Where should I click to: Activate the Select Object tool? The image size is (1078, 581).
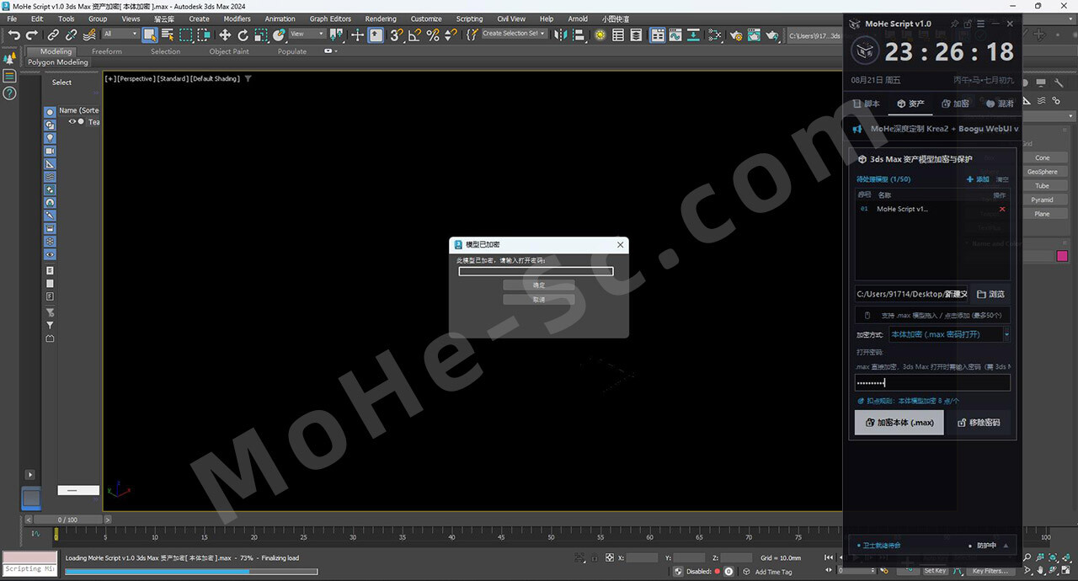point(150,35)
